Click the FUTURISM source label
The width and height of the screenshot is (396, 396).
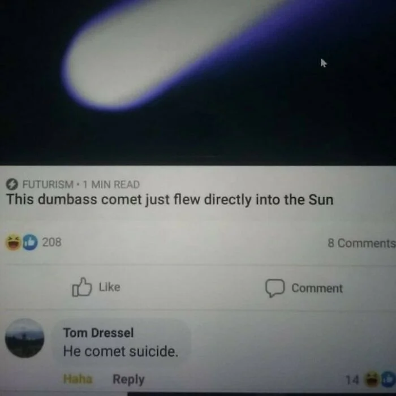(x=48, y=184)
